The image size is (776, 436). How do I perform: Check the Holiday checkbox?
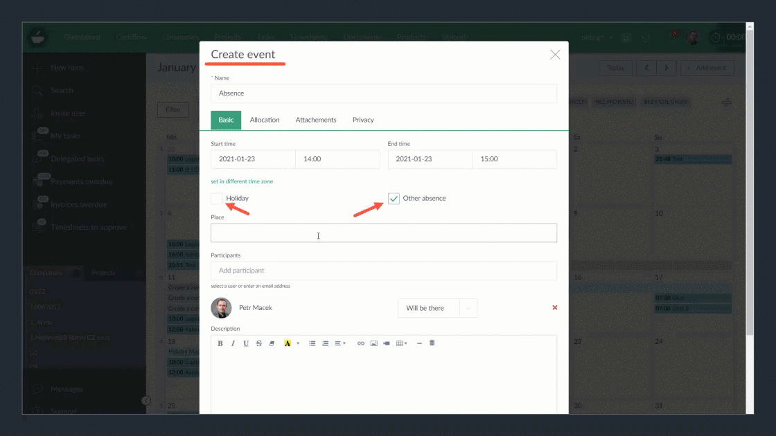click(217, 199)
